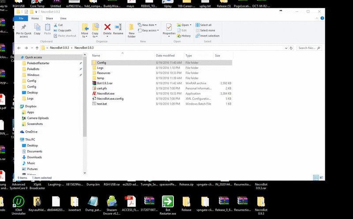Open the ribbon Help button
Viewport: 353px width, 219px height.
click(x=322, y=18)
